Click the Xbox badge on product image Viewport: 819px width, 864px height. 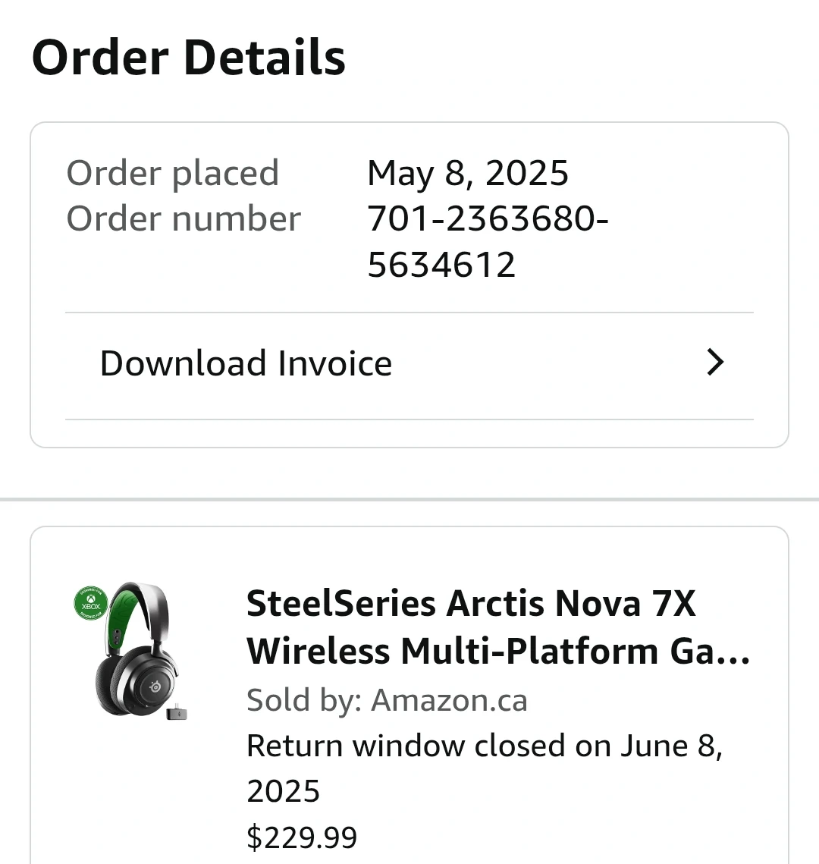91,604
